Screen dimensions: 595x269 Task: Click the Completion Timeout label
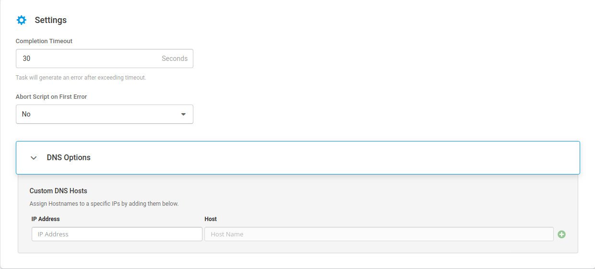[44, 41]
